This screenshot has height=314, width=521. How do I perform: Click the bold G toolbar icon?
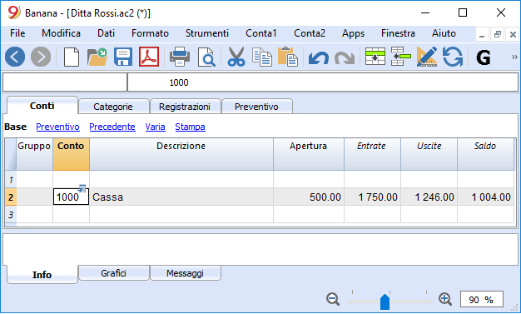483,57
